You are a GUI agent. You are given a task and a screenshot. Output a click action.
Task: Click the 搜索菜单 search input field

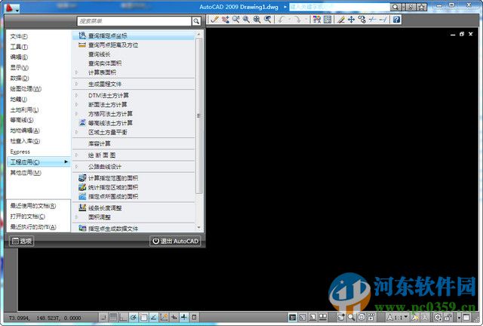coord(134,21)
